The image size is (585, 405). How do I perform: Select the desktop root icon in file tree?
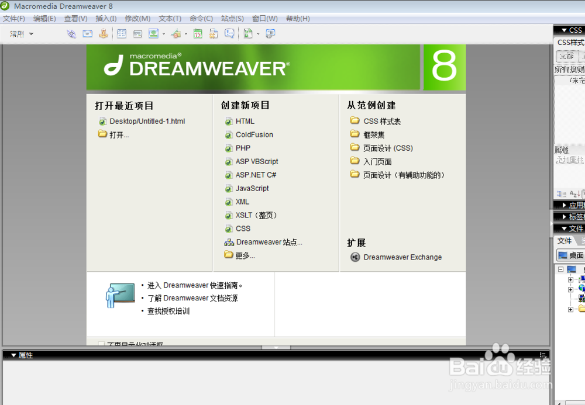[x=572, y=269]
